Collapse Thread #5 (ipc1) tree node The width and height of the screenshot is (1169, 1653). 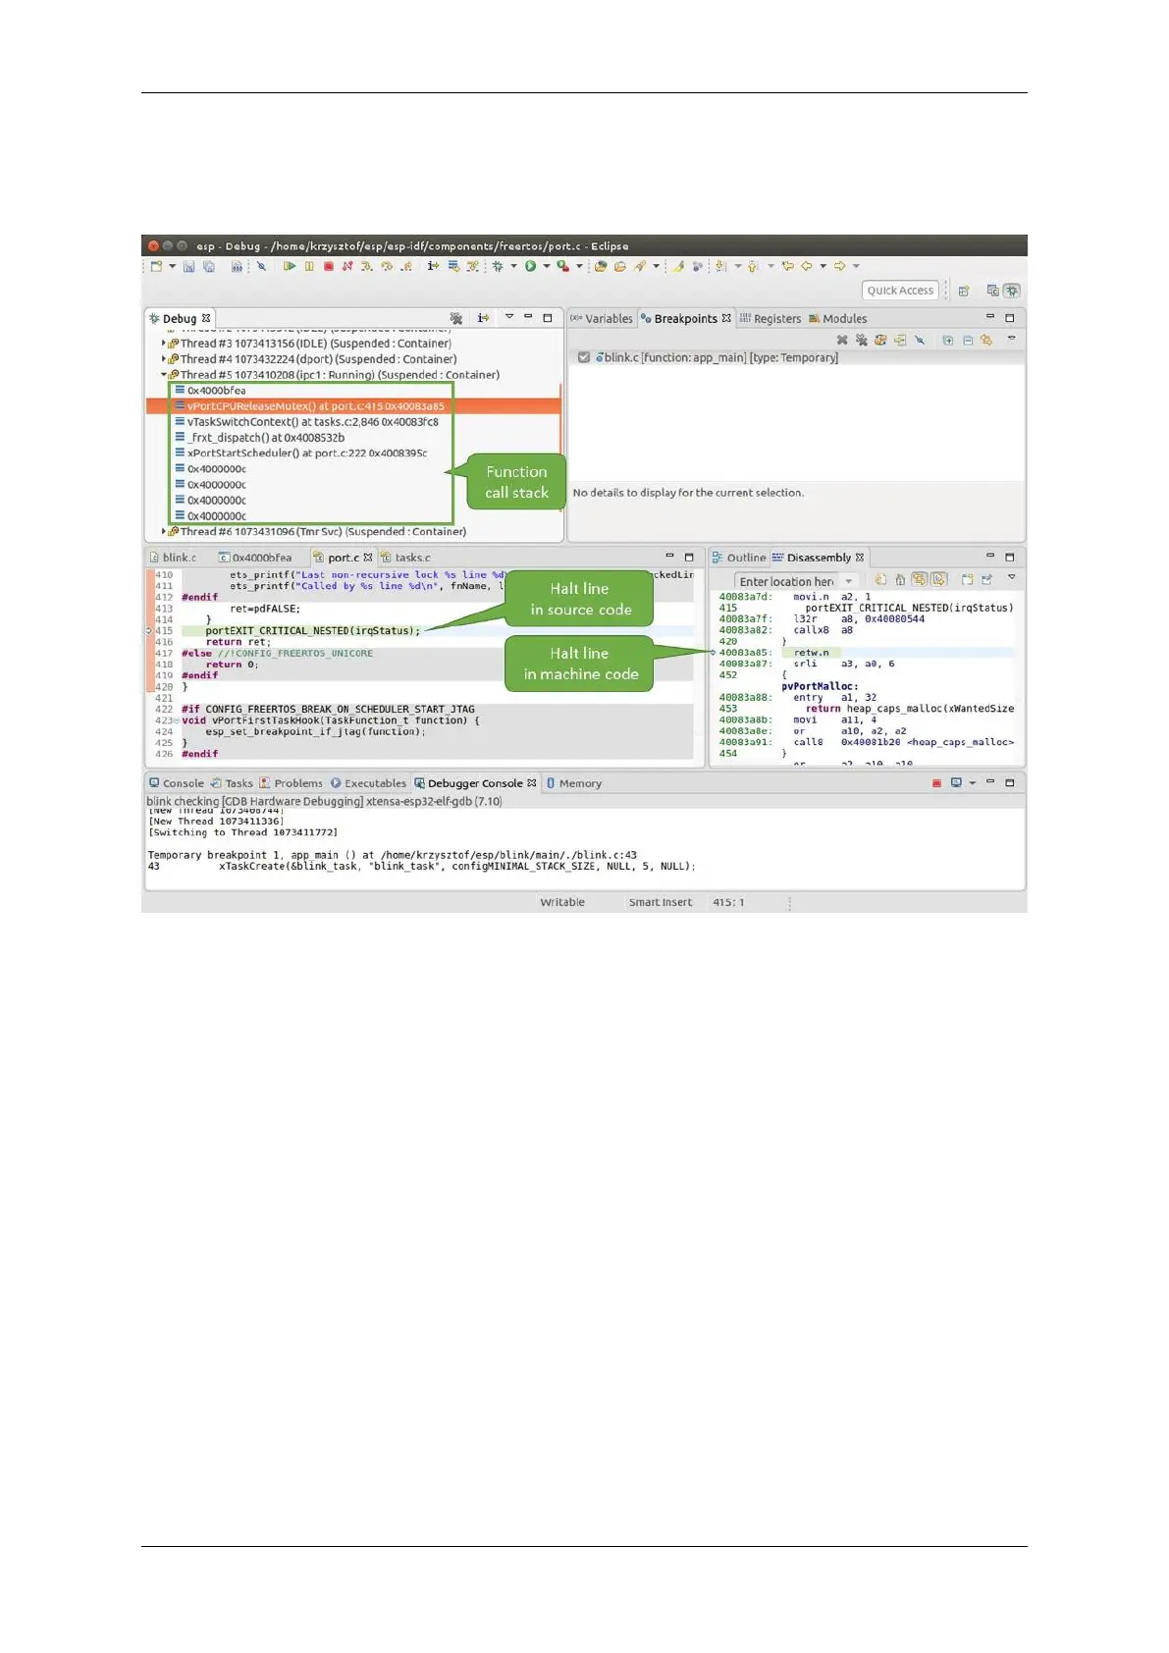[163, 375]
